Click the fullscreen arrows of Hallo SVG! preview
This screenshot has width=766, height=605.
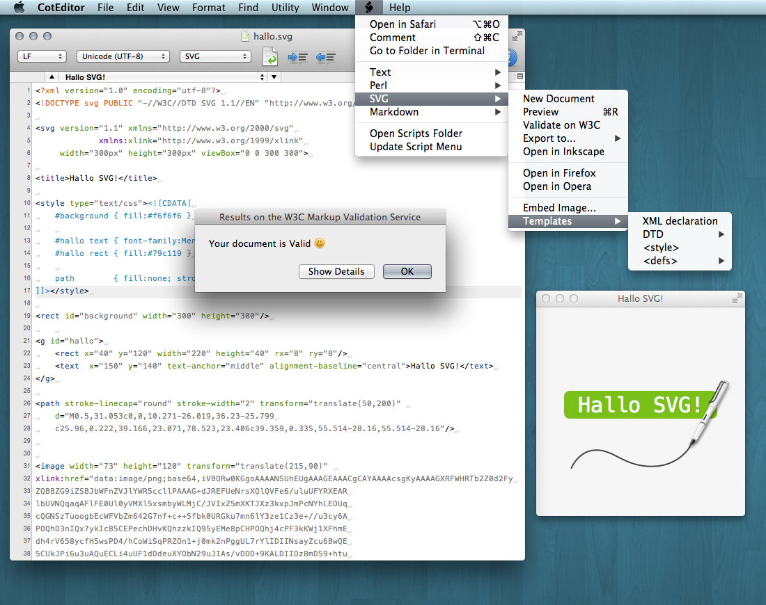tap(737, 298)
